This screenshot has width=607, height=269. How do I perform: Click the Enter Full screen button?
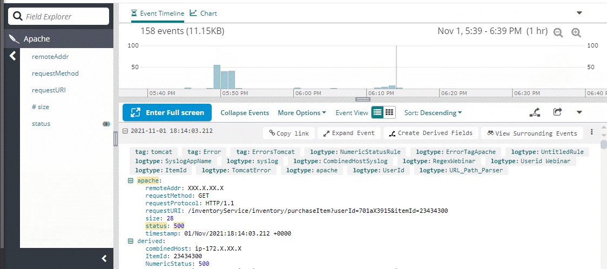tap(167, 112)
